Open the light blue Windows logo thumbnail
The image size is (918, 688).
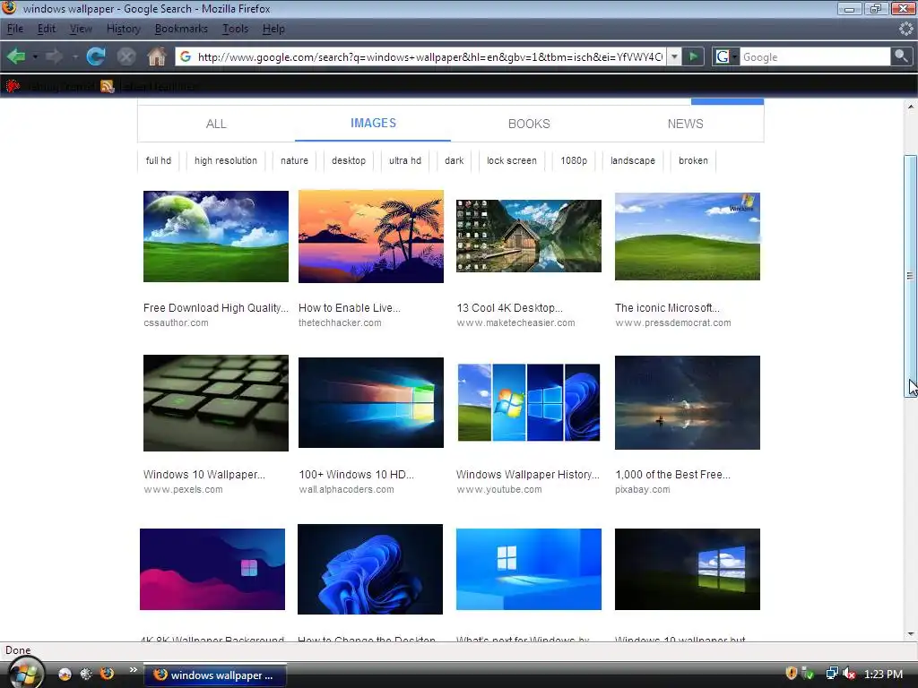(529, 569)
